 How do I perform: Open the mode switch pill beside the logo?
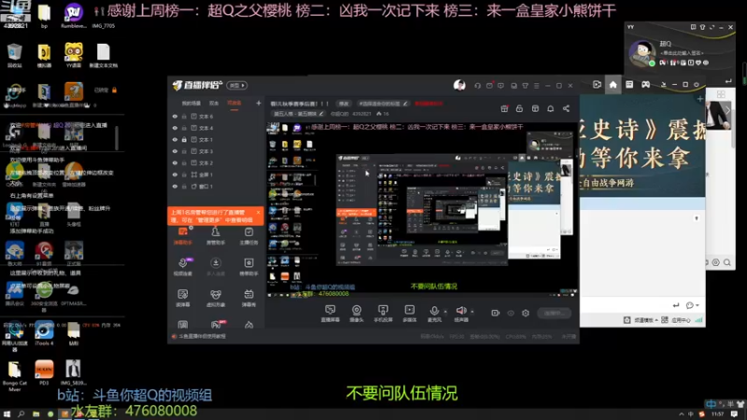237,85
